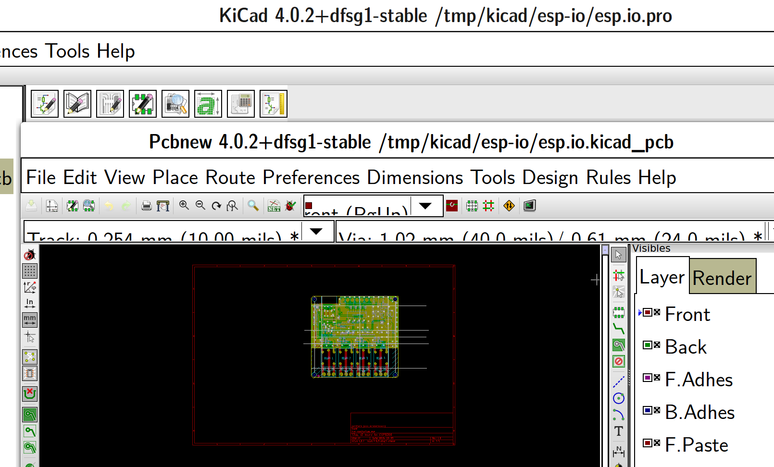Viewport: 774px width, 467px height.
Task: Toggle visibility checkbox for F.Paste layer
Action: tap(657, 442)
